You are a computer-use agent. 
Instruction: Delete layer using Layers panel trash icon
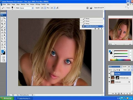130,94
